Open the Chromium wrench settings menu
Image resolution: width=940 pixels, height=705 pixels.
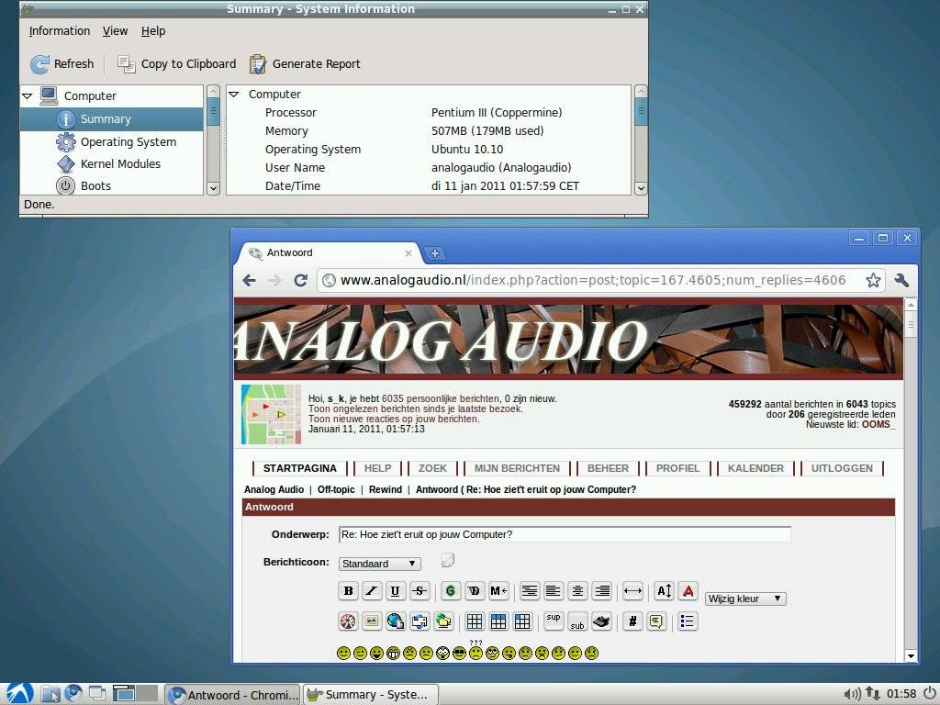coord(901,280)
